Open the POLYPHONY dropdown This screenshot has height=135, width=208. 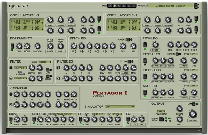pos(161,111)
